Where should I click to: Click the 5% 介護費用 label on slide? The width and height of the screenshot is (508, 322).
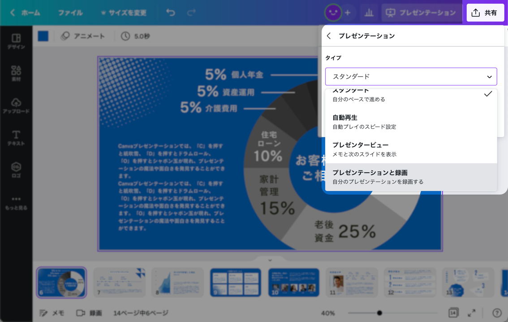tap(209, 108)
